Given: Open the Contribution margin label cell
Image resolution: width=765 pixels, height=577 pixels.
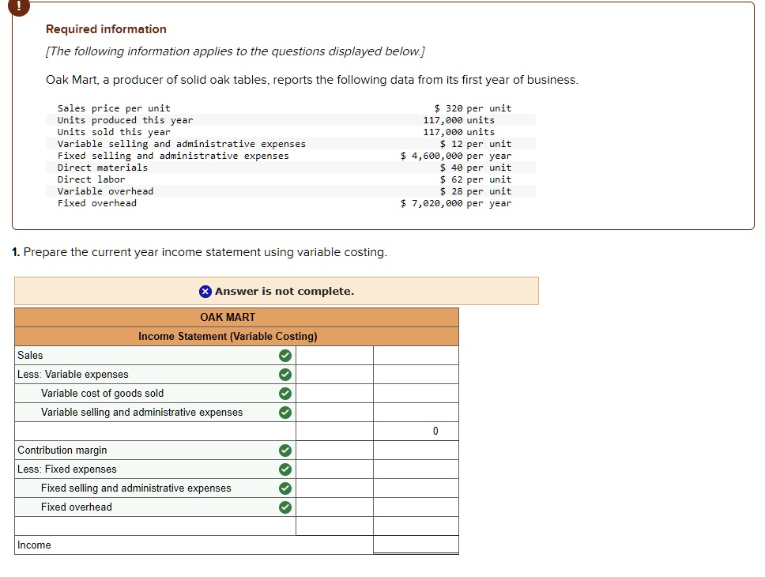Looking at the screenshot, I should (142, 451).
